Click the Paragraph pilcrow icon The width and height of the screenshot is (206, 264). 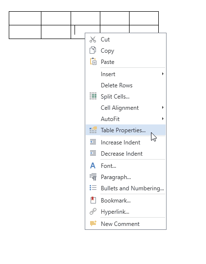pos(93,177)
